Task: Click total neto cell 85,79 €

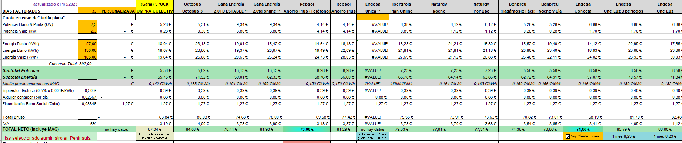Action: 624,129
